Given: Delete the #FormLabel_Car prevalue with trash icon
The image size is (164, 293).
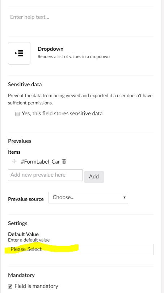Looking at the screenshot, I should (x=64, y=161).
